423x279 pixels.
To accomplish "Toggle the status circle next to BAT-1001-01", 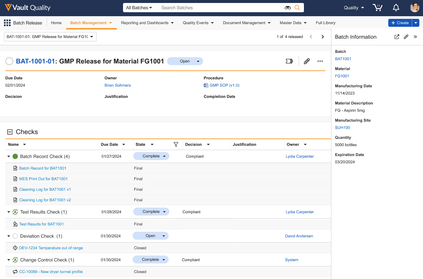I will point(9,61).
